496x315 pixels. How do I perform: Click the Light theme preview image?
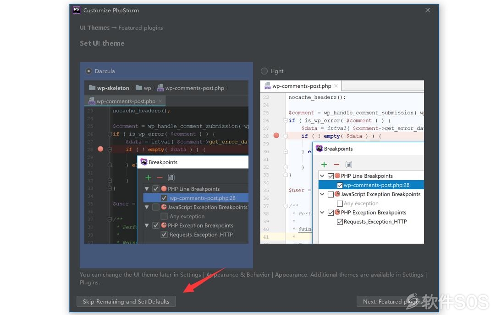[x=342, y=162]
